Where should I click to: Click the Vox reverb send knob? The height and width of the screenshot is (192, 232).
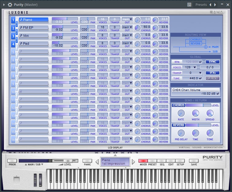point(155,36)
